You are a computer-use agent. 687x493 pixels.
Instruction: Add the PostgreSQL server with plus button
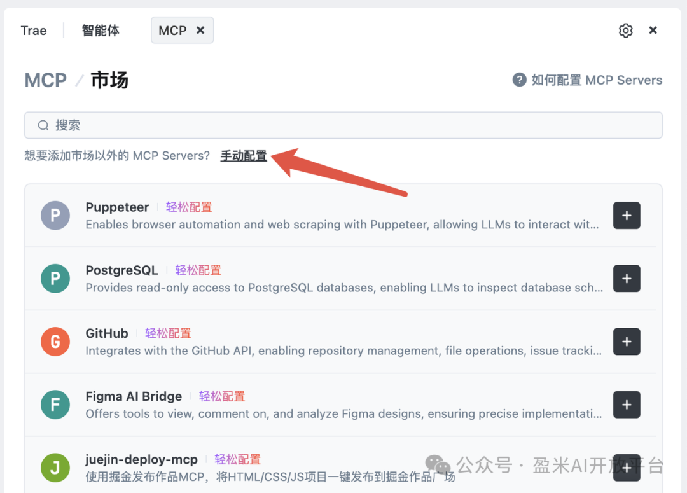627,278
